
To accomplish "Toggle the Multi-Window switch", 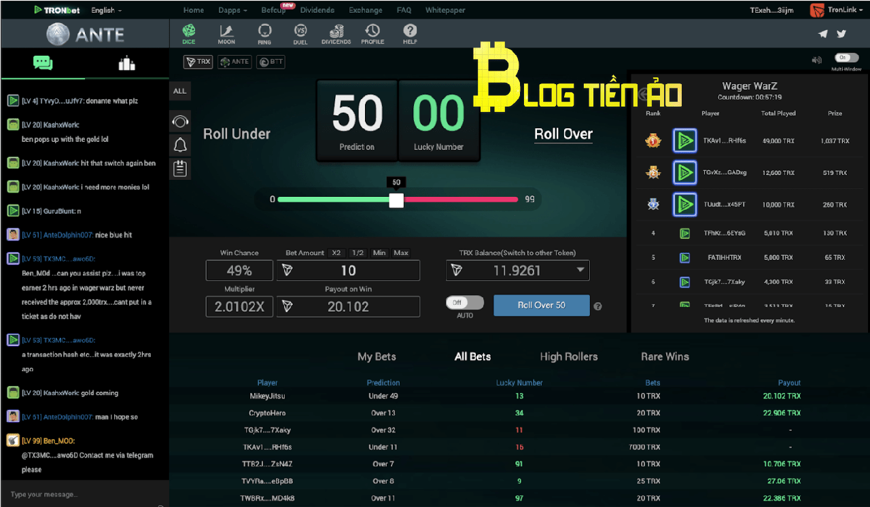I will point(846,58).
